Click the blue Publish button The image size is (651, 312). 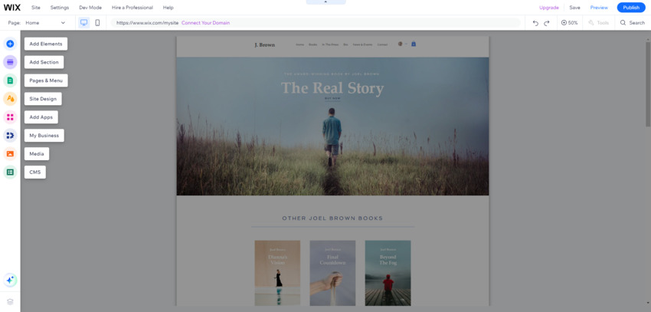click(x=631, y=8)
